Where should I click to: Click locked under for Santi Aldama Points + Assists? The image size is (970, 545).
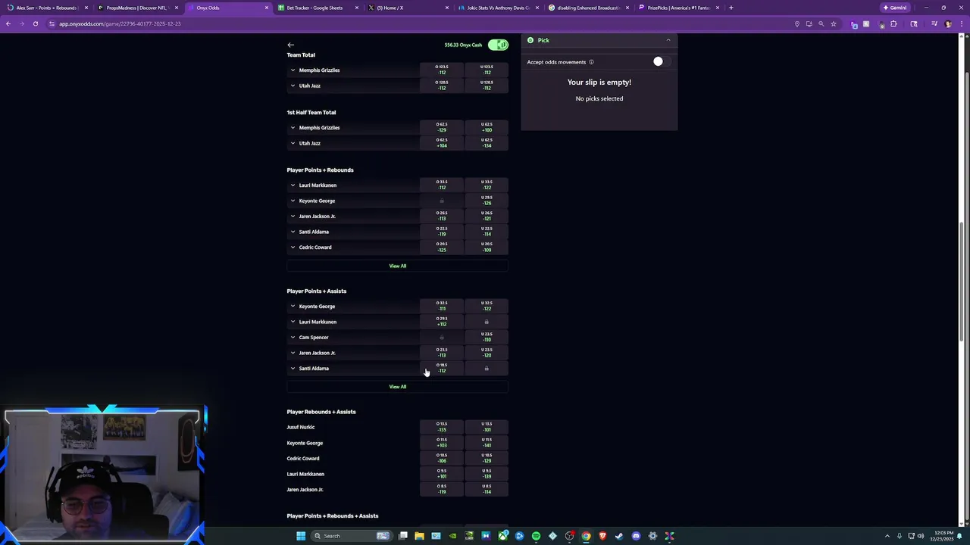[x=487, y=369]
